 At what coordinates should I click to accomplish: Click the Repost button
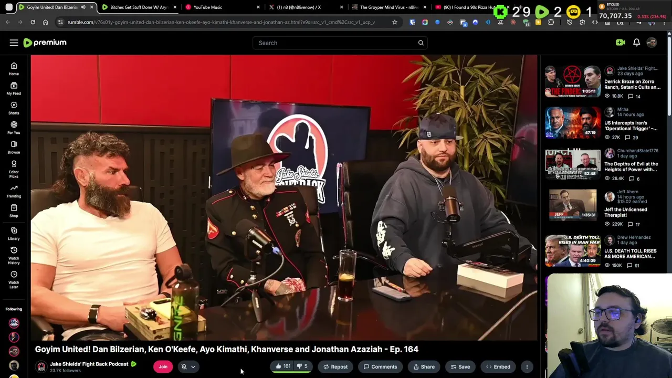[335, 367]
